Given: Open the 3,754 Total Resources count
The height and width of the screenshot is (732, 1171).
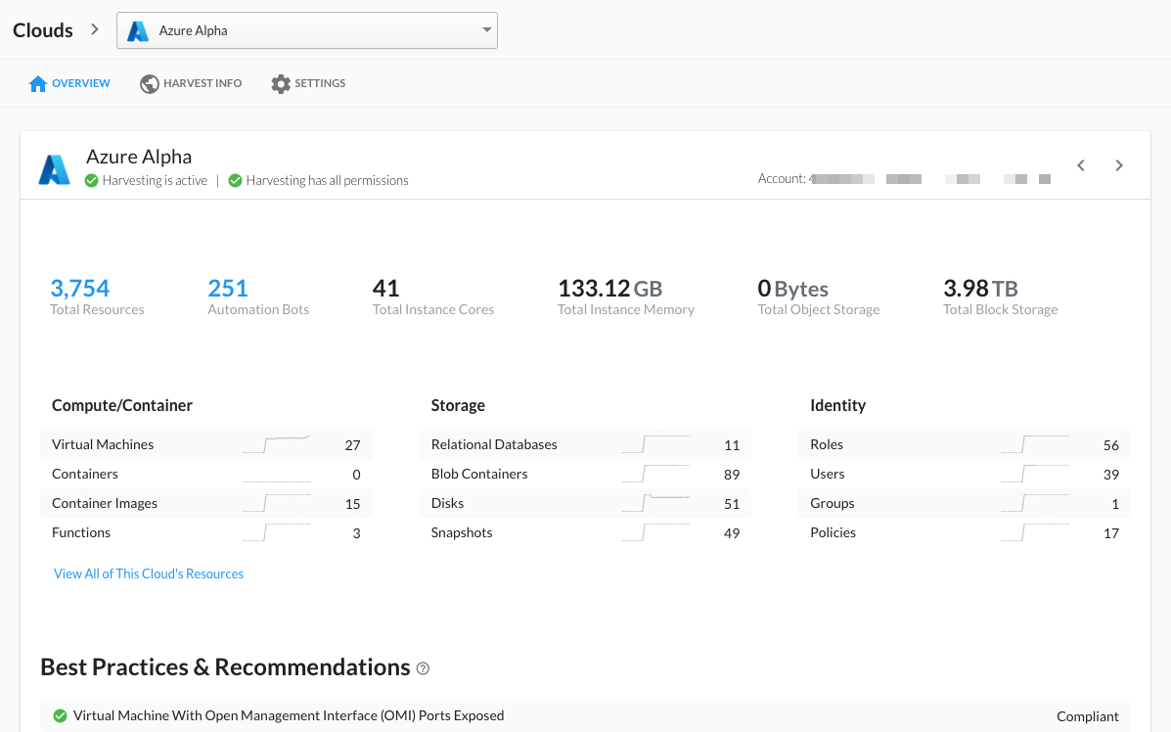Looking at the screenshot, I should click(80, 288).
